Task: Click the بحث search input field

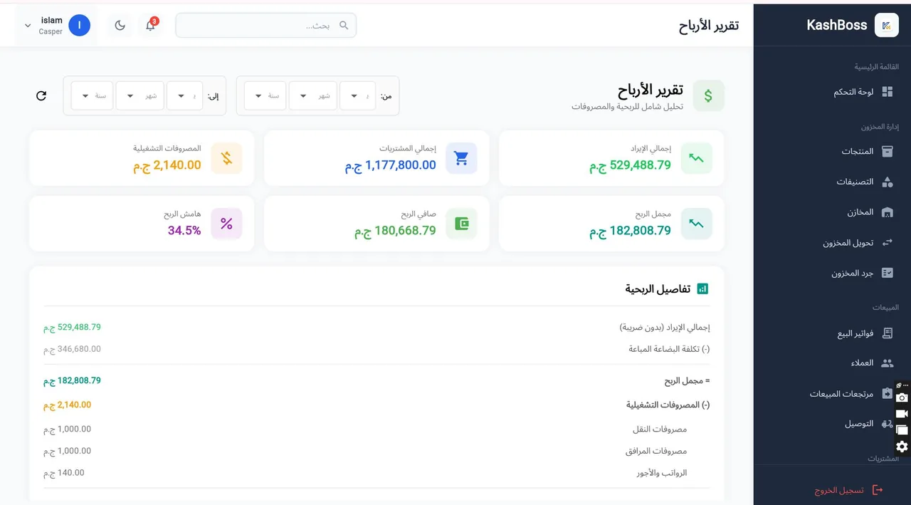Action: point(265,25)
